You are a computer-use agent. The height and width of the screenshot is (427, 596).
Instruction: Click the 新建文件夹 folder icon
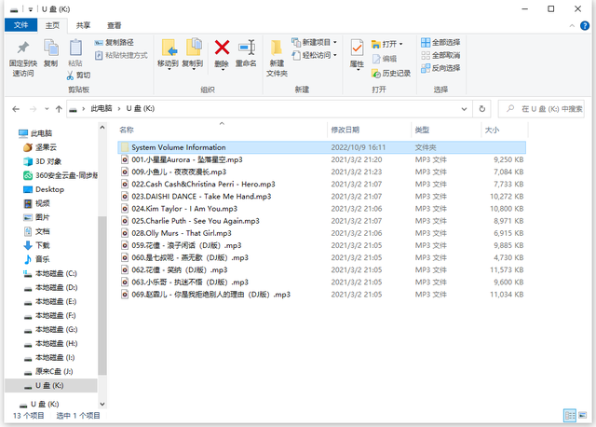(x=277, y=48)
